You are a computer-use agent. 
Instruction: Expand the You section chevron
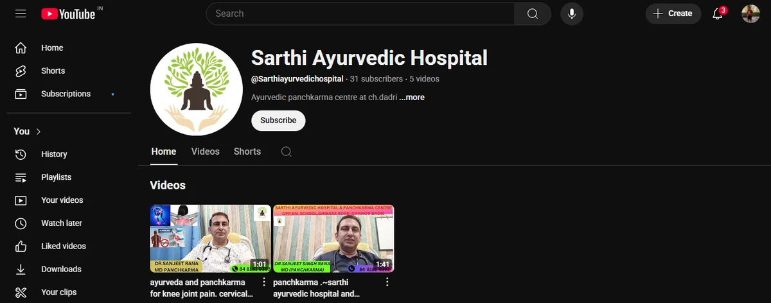tap(39, 132)
